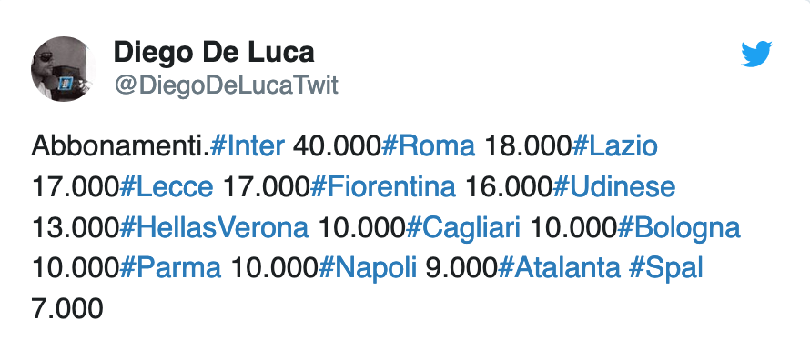
Task: Open Diego De Luca's profile avatar
Action: [64, 69]
